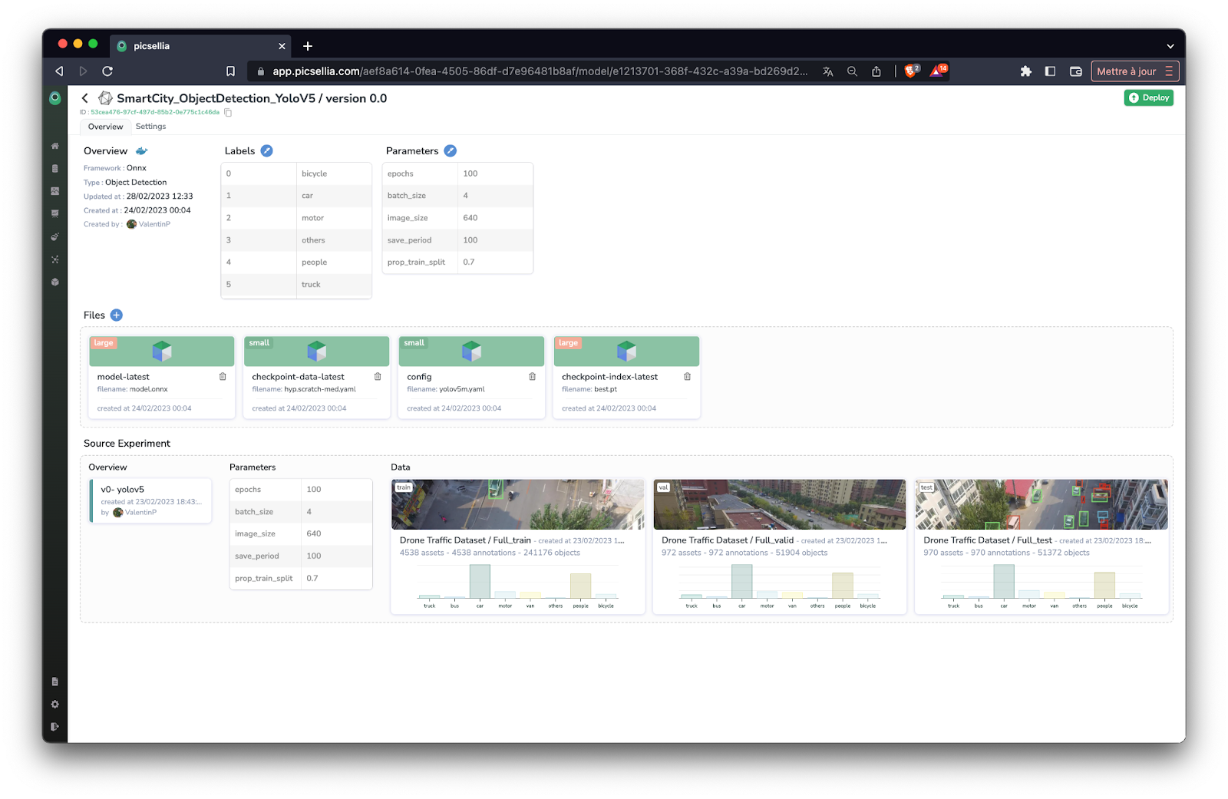Open the home icon in the left sidebar

tap(54, 146)
